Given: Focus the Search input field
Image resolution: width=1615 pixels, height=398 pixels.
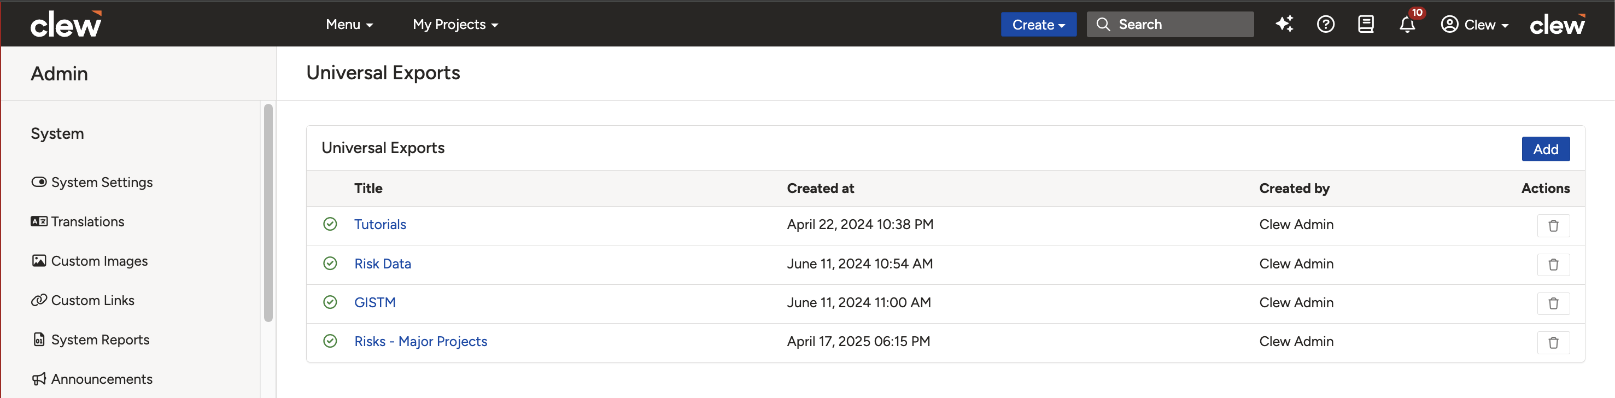Looking at the screenshot, I should tap(1170, 25).
